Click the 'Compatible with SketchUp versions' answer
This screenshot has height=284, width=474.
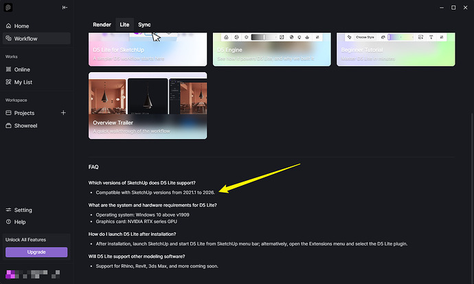[155, 193]
